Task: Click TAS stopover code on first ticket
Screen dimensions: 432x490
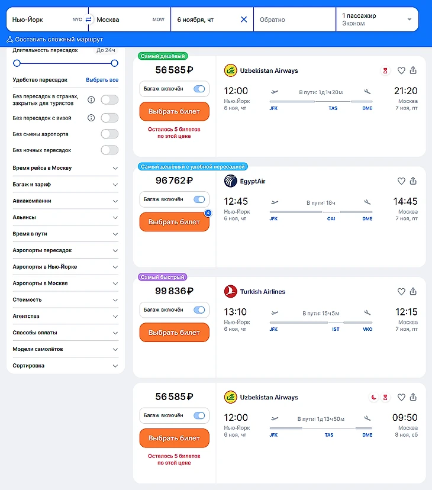Action: point(333,108)
